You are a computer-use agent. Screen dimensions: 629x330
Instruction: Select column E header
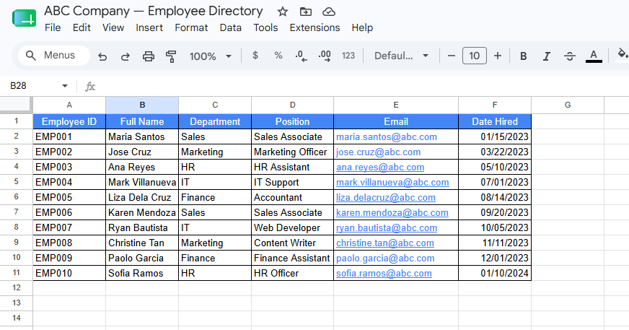coord(395,105)
